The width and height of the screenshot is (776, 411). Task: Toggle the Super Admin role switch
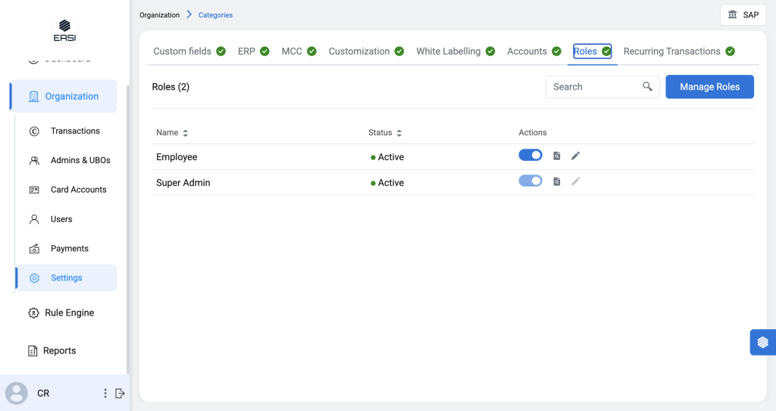(x=530, y=181)
